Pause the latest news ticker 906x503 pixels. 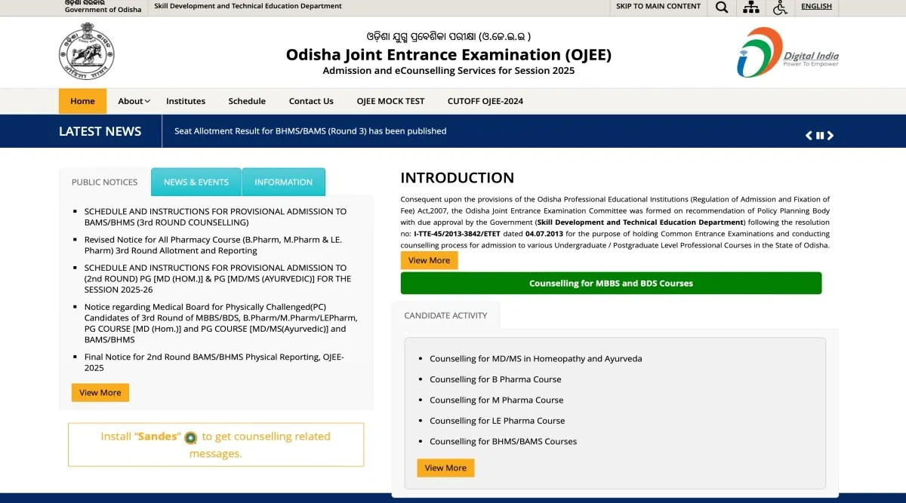point(820,136)
